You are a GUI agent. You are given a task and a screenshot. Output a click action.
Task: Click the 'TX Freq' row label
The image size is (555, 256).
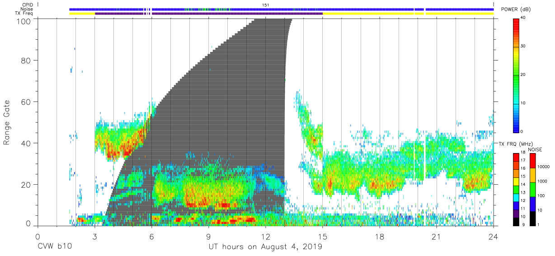click(x=24, y=14)
